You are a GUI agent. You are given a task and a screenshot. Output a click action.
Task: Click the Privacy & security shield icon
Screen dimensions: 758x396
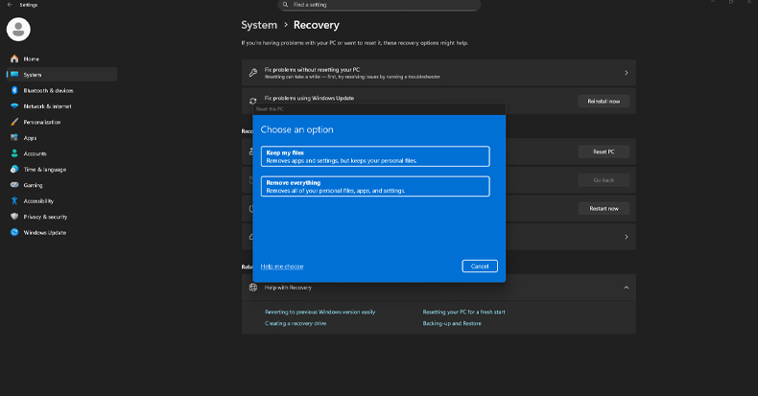14,217
